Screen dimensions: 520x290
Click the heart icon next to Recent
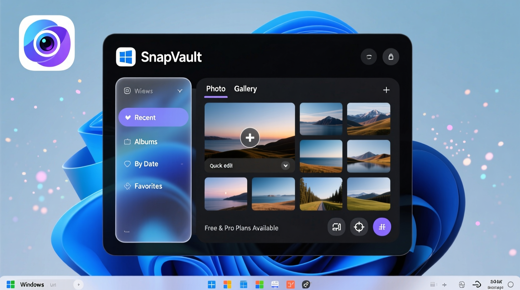coord(127,117)
